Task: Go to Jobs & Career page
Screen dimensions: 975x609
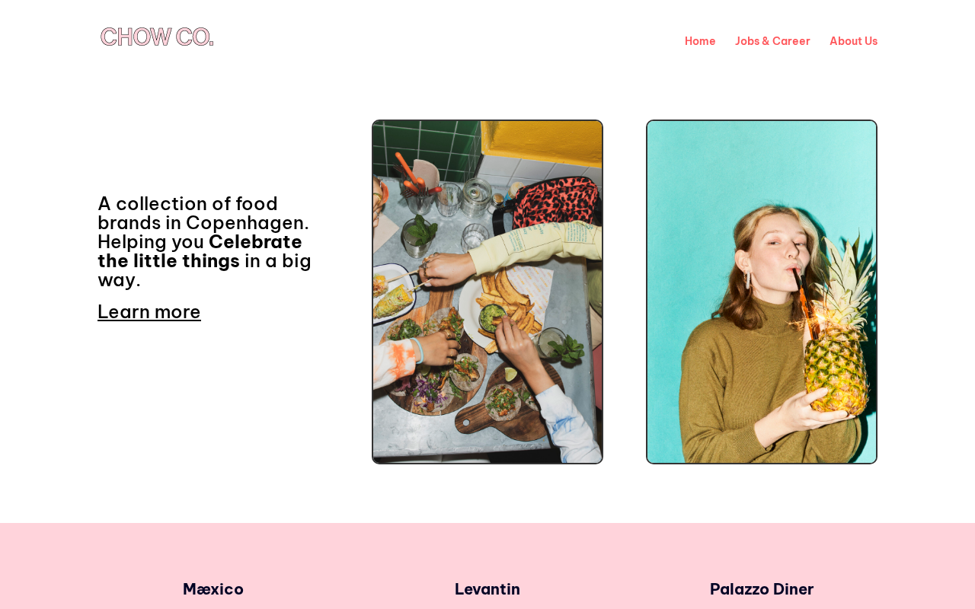Action: 772,41
